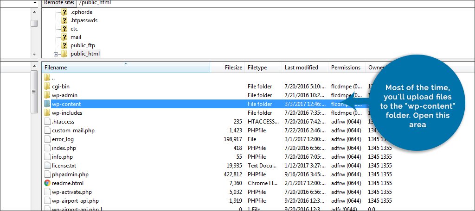Select the etc directory in remote tree
Viewport: 475px width, 211px height.
[74, 29]
